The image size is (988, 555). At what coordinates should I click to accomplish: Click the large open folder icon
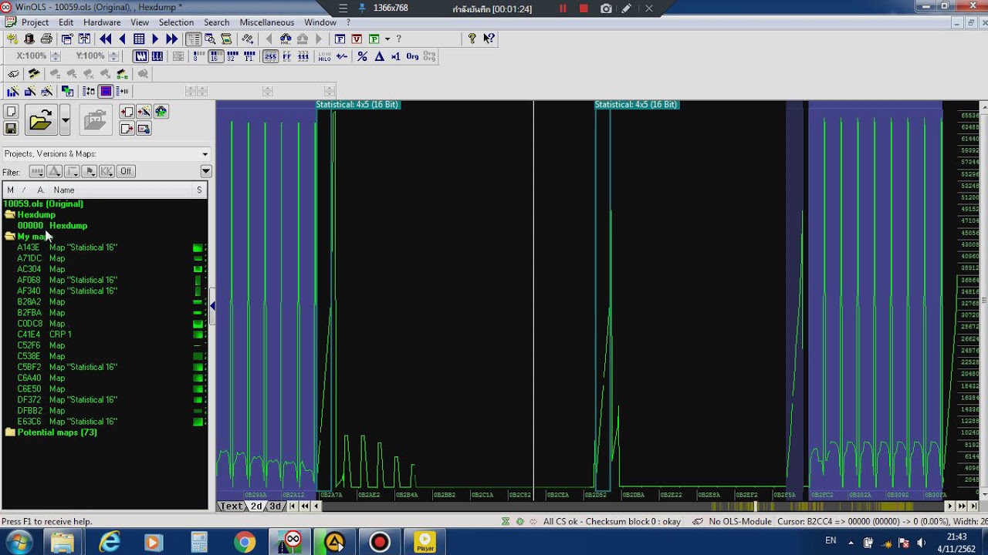(x=40, y=120)
